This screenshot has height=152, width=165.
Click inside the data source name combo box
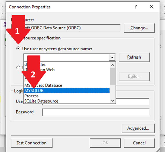66,57
